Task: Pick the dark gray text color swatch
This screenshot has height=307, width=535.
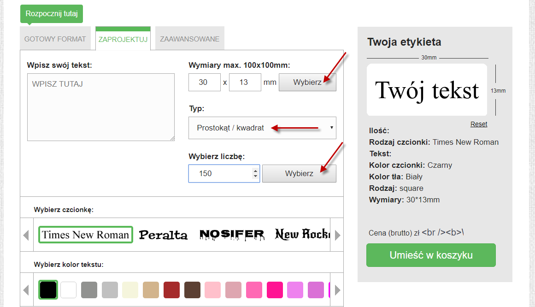Action: pos(89,290)
